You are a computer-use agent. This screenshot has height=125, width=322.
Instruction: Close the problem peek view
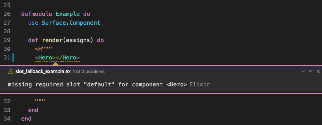(318, 72)
